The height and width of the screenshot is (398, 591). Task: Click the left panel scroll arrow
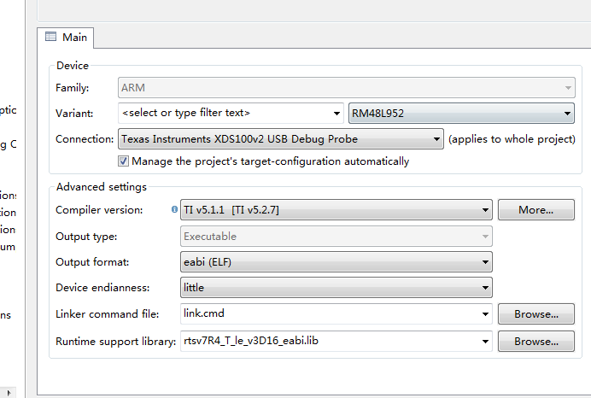pos(9,393)
